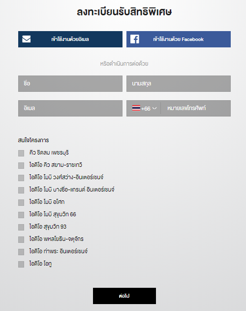The image size is (246, 311).
Task: Expand the chevron beside +66
Action: pyautogui.click(x=154, y=108)
